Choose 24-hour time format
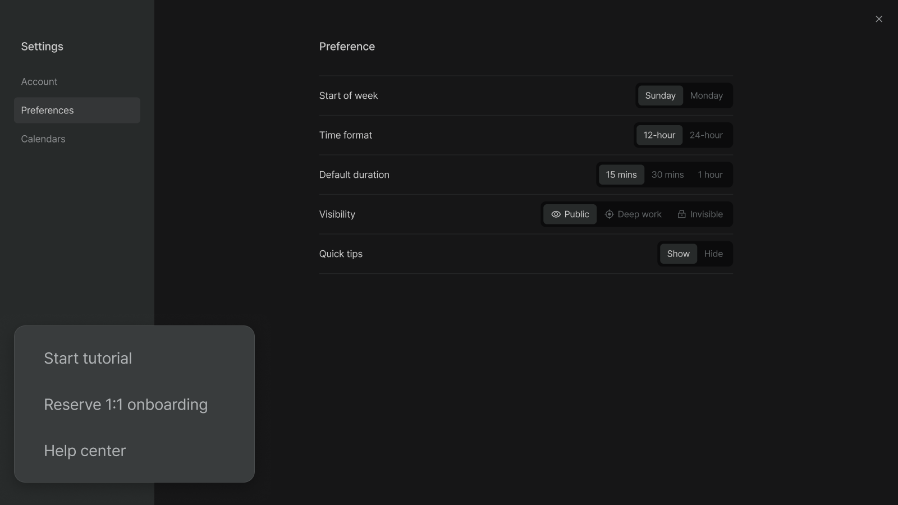This screenshot has height=505, width=898. pos(706,135)
